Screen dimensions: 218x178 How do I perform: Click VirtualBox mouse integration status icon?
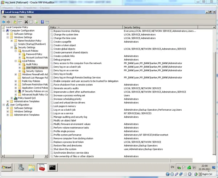[x=196, y=174]
